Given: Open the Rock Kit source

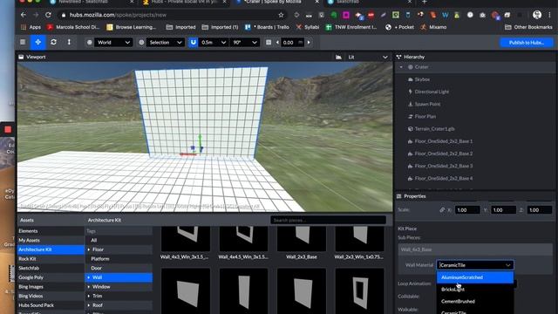Looking at the screenshot, I should pos(51,259).
